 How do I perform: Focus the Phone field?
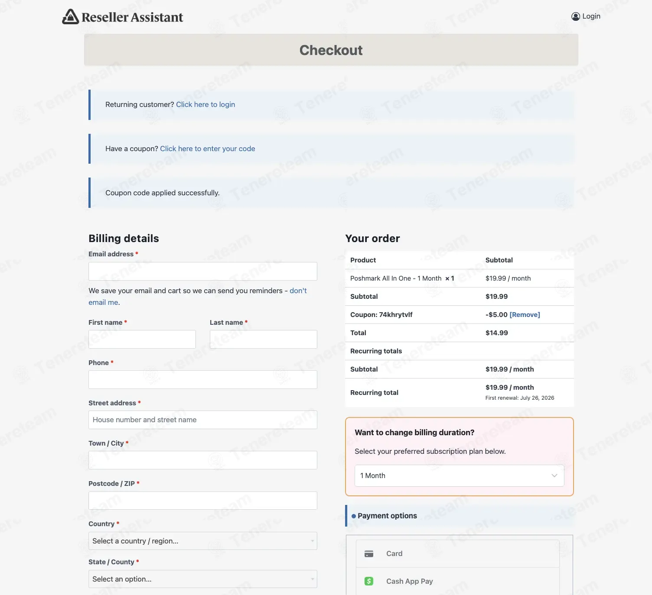coord(203,380)
